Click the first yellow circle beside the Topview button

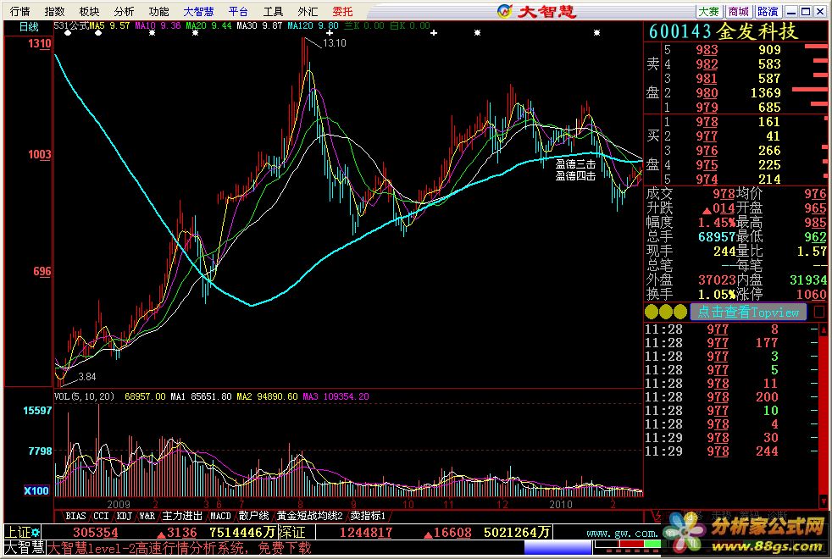point(652,312)
